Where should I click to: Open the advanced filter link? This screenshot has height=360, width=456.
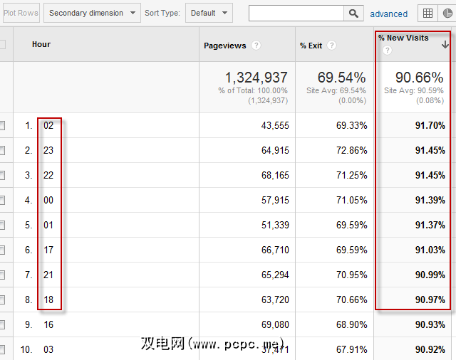click(x=389, y=14)
